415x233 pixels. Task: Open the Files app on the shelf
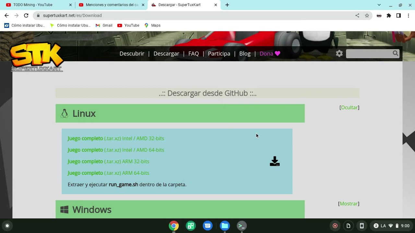coord(225,226)
